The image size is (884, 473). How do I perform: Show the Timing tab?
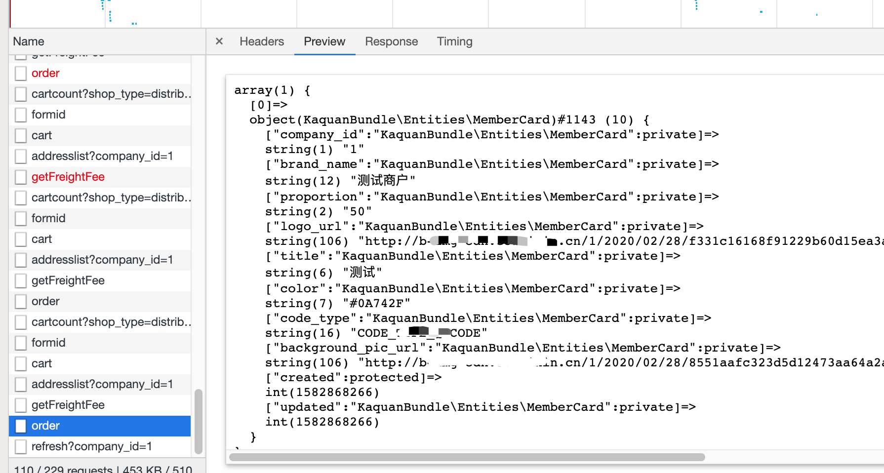pyautogui.click(x=454, y=41)
